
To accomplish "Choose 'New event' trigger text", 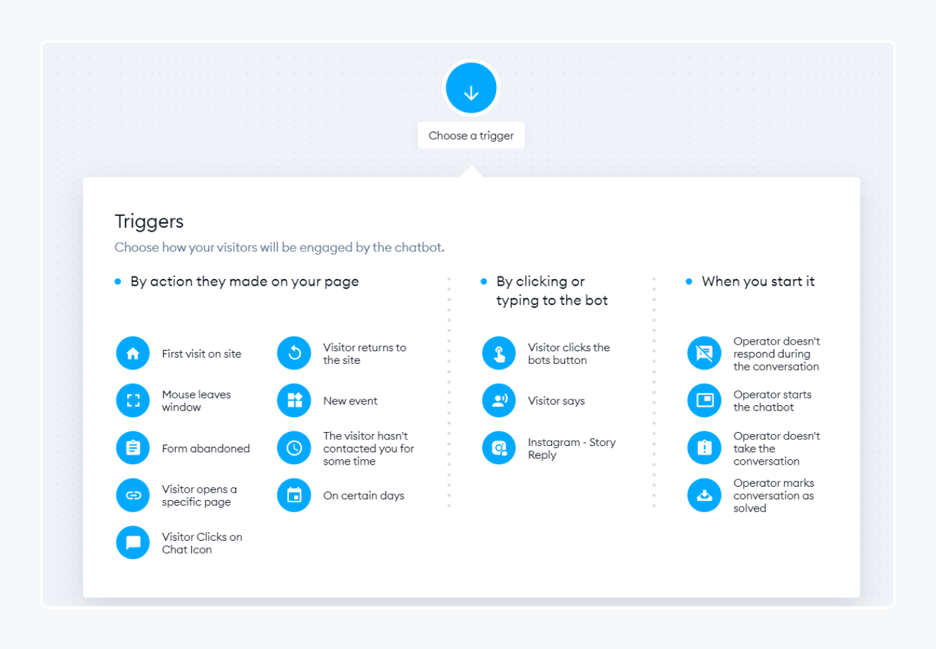I will coord(350,401).
